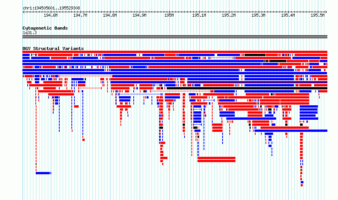Screen dimensions: 338x200
Task: Select the wide black segment in second variant row
Action: pos(255,55)
